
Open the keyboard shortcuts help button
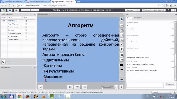153,10
